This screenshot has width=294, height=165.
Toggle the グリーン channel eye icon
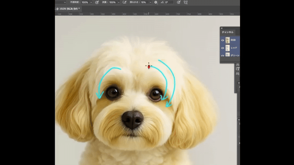[223, 55]
